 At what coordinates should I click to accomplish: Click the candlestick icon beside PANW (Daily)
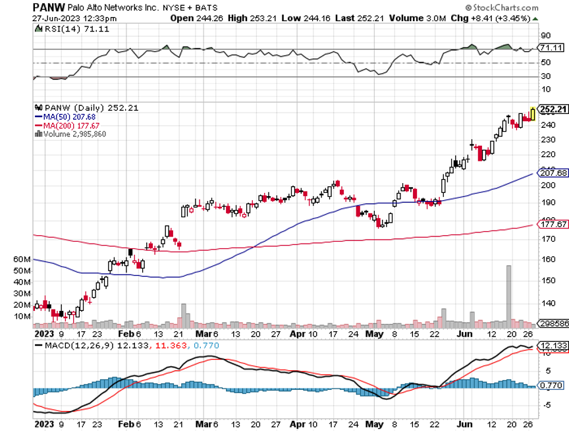pyautogui.click(x=38, y=107)
